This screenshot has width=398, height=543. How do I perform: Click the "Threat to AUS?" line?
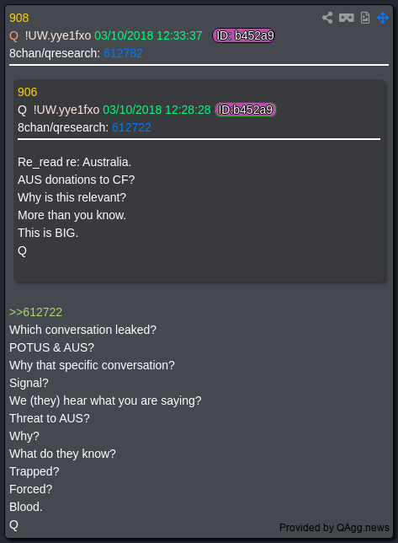click(x=50, y=418)
